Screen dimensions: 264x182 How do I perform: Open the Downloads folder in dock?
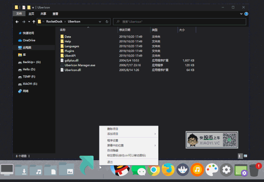(x=21, y=170)
